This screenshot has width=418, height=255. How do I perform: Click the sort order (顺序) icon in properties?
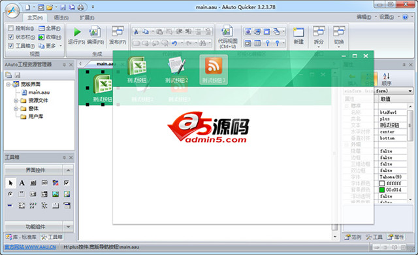pos(386,79)
